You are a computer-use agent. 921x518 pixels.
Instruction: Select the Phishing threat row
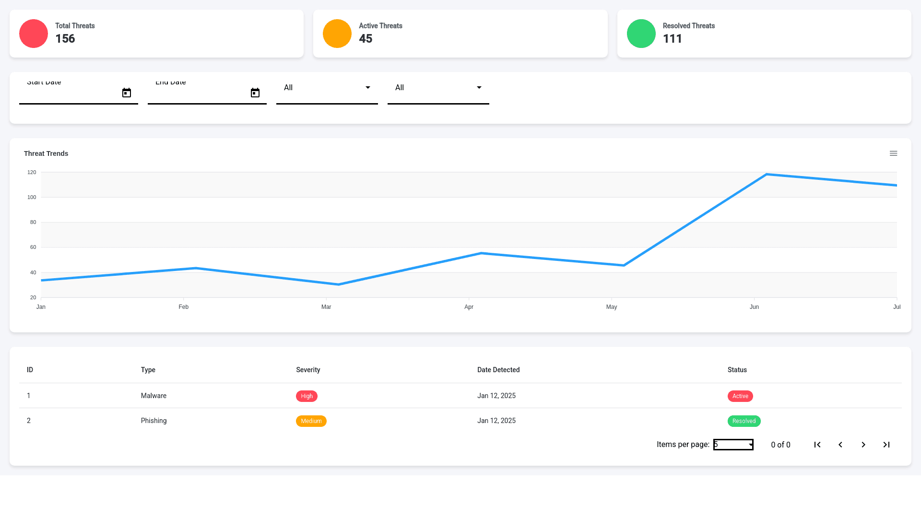click(154, 421)
